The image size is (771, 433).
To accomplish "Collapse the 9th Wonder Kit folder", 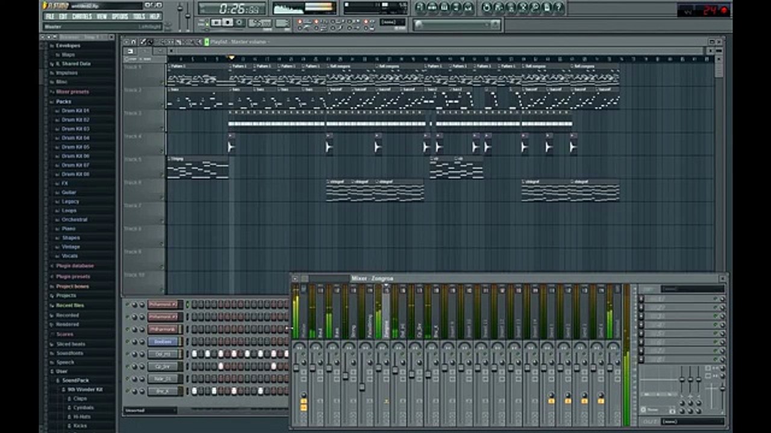I will (84, 390).
